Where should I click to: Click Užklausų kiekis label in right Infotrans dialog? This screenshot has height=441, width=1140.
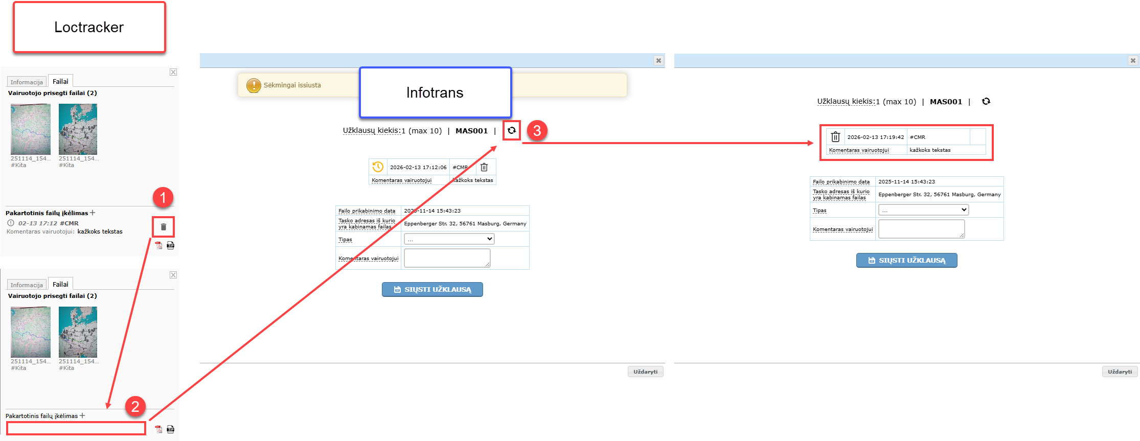click(x=846, y=102)
